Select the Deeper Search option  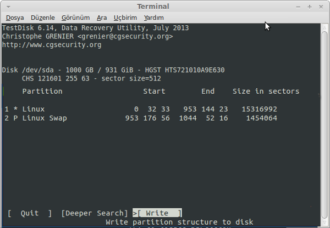pos(95,213)
